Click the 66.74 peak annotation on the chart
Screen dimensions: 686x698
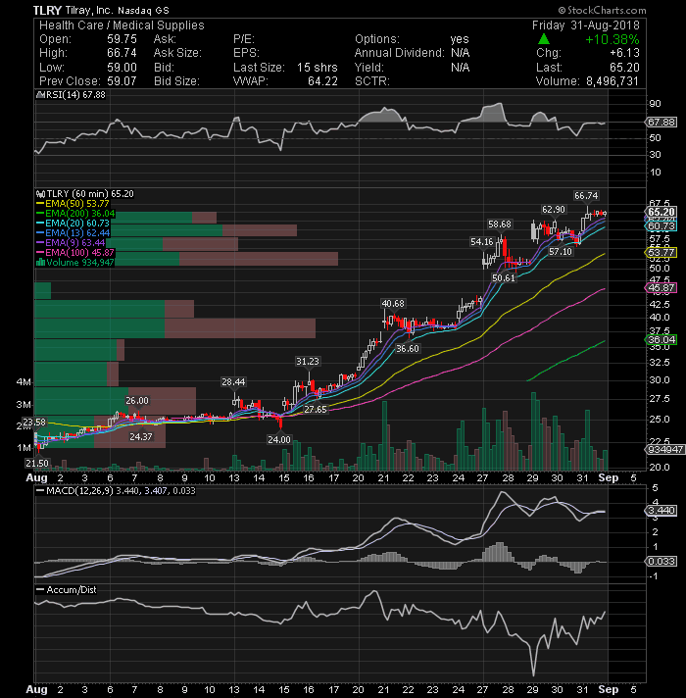point(586,195)
